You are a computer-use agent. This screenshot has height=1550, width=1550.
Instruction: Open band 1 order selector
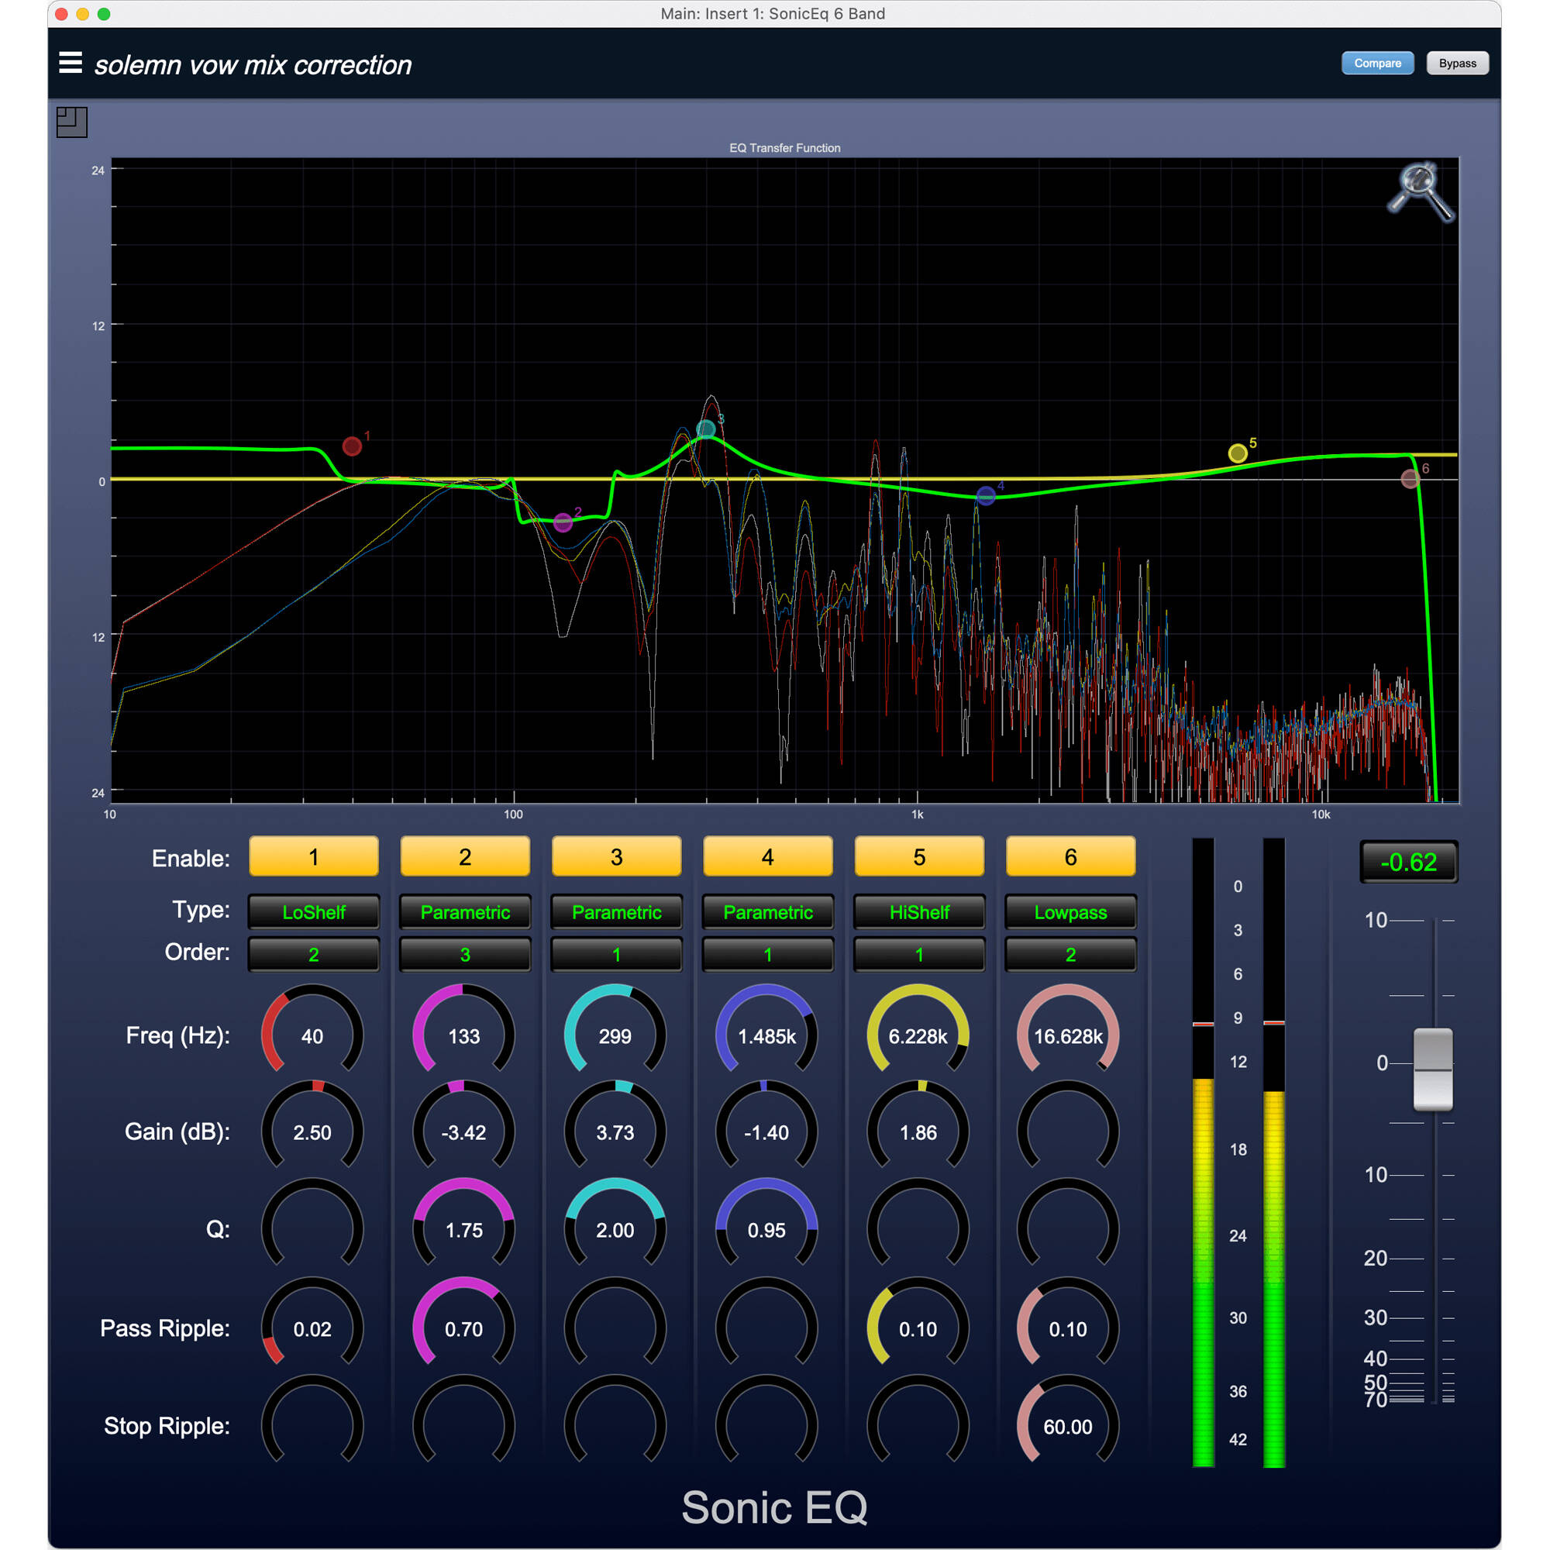point(314,955)
